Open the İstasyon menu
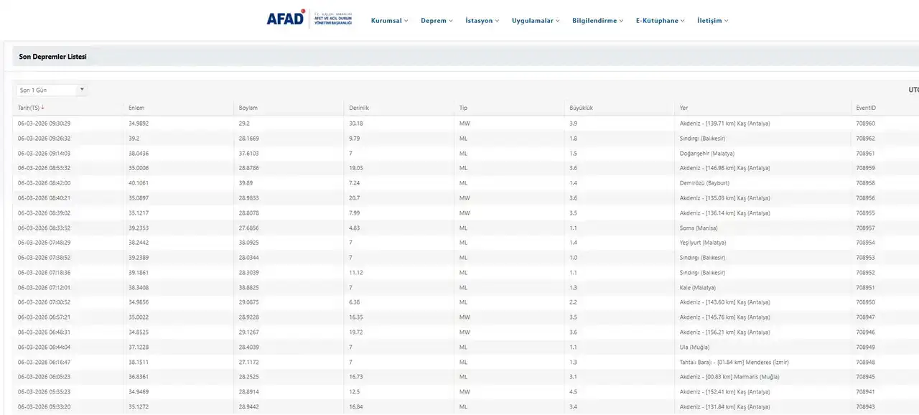Image resolution: width=919 pixels, height=415 pixels. [x=480, y=21]
